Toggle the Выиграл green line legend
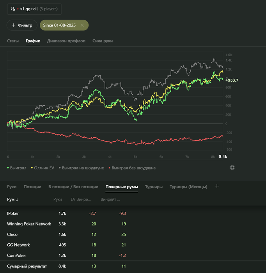Image resolution: width=266 pixels, height=273 pixels. 17,168
